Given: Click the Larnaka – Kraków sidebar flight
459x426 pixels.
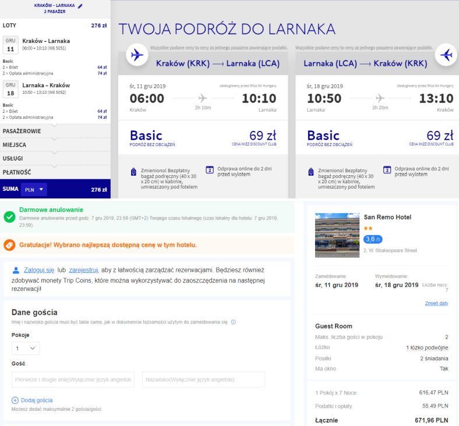Looking at the screenshot, I should [46, 86].
